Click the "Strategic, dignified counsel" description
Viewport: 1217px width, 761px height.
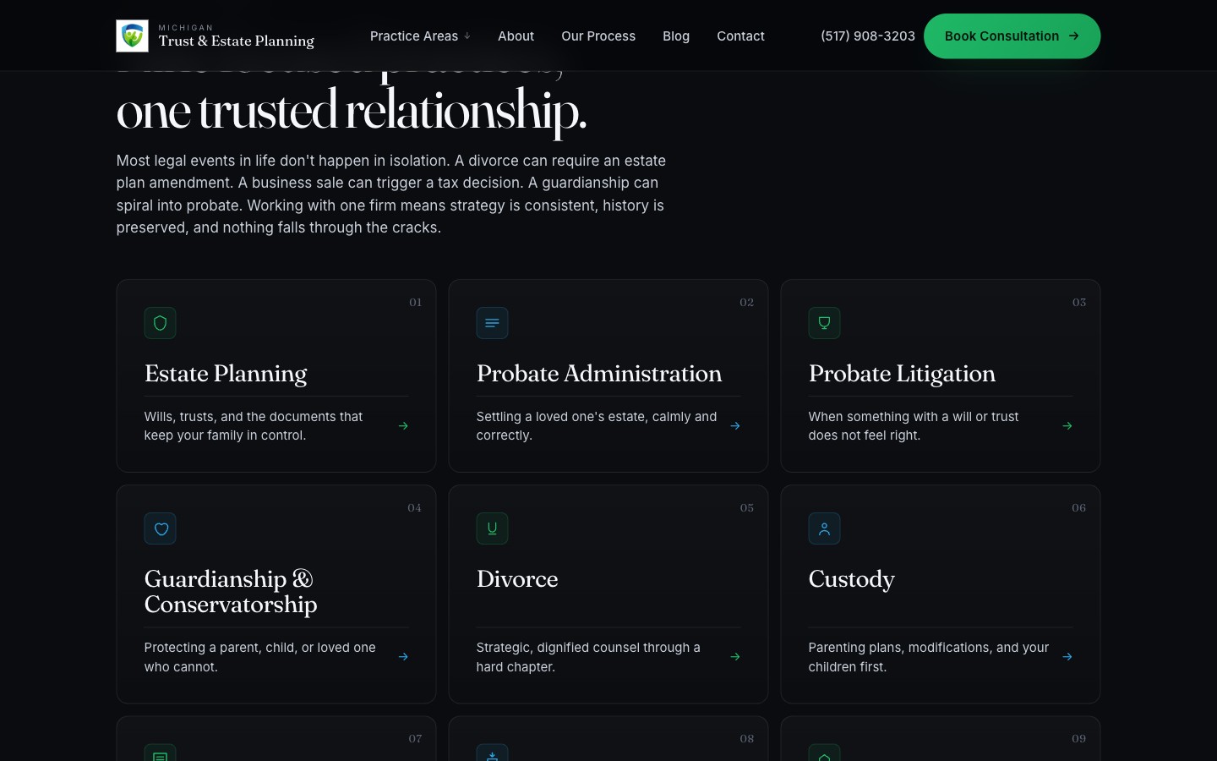[588, 657]
